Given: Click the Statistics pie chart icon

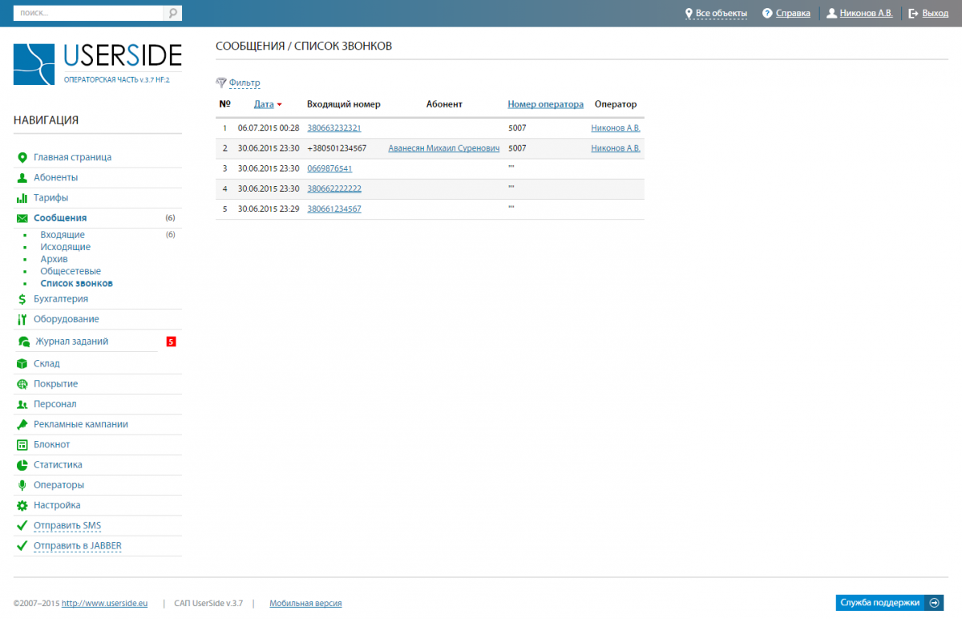Looking at the screenshot, I should (x=22, y=465).
